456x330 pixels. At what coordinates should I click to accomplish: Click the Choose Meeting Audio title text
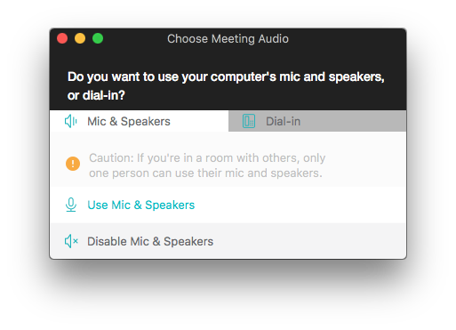(228, 39)
